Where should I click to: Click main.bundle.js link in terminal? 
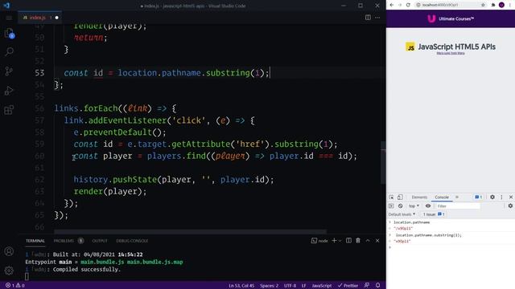click(102, 263)
